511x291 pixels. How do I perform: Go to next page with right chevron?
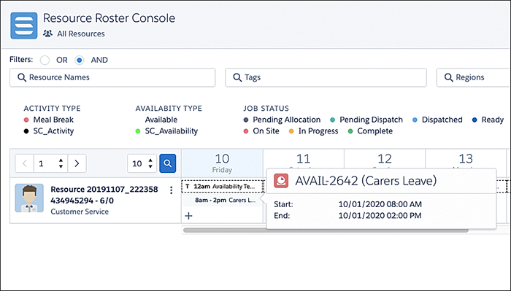[x=77, y=163]
